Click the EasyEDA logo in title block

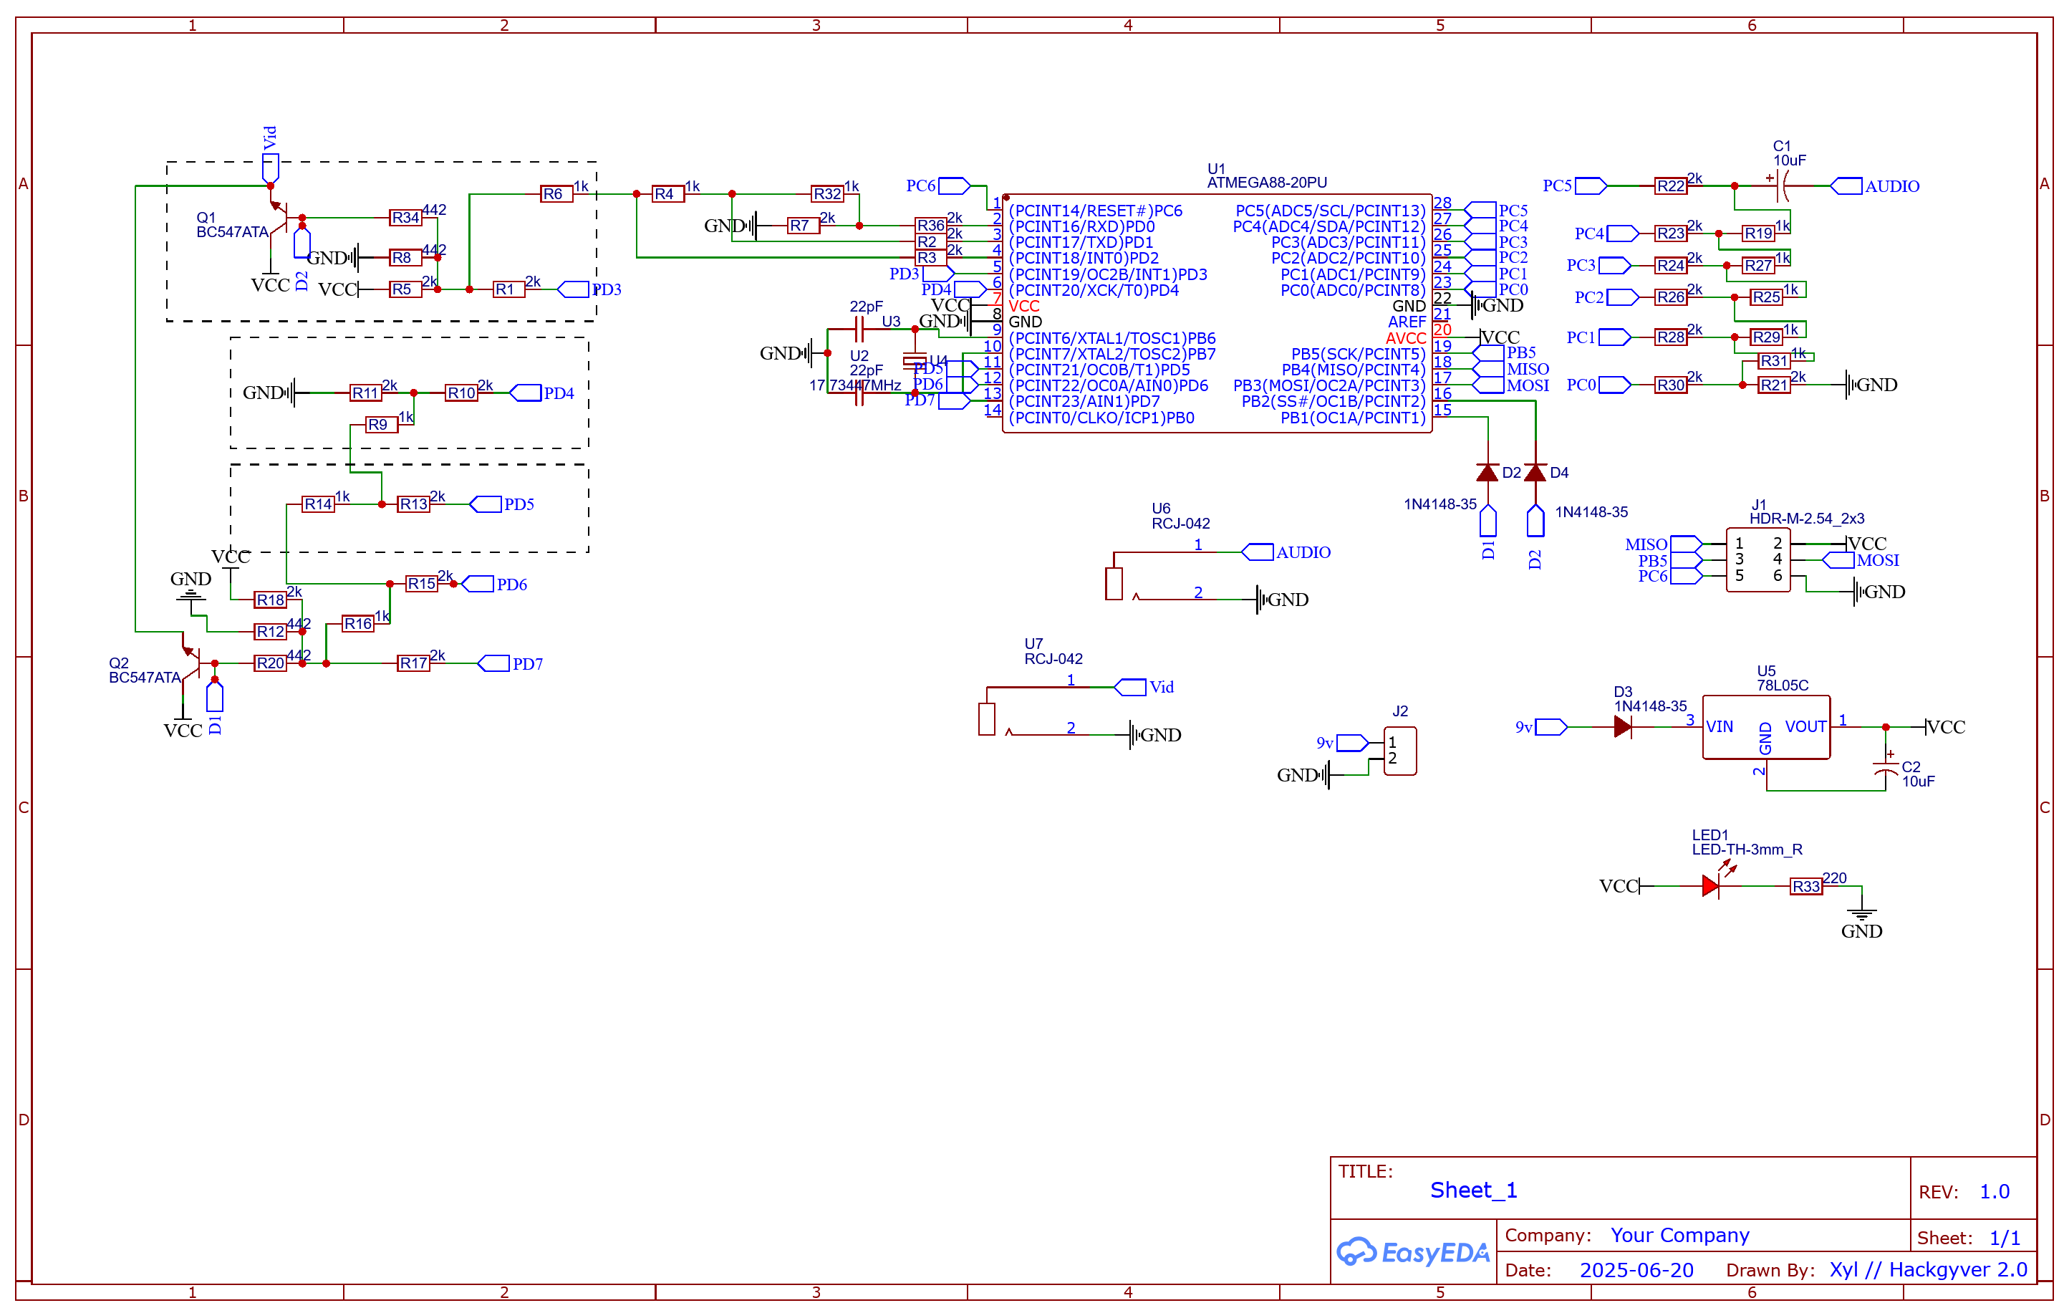click(1414, 1252)
